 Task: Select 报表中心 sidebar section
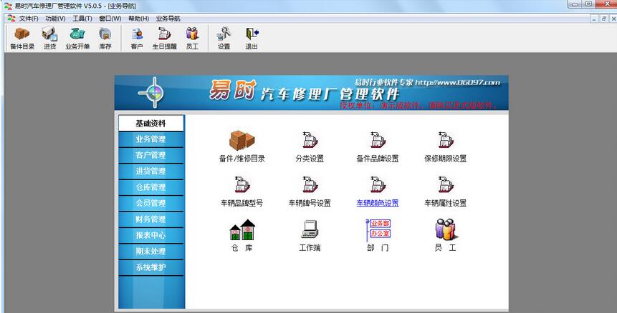click(x=150, y=235)
